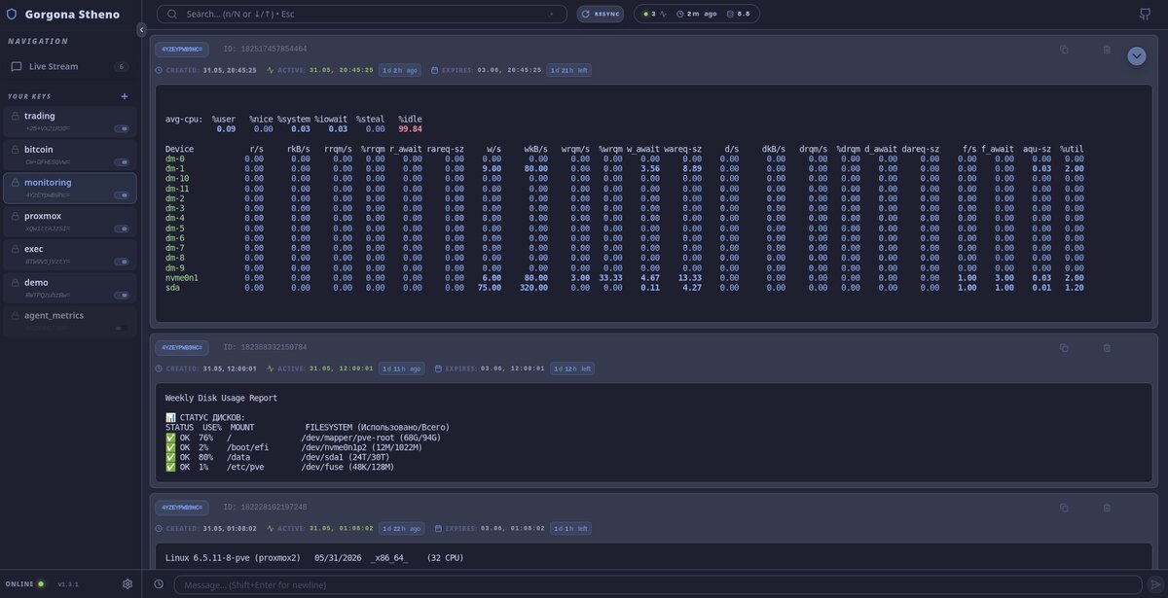Toggle the bitcoin key switch
Image resolution: width=1168 pixels, height=598 pixels.
tap(122, 161)
